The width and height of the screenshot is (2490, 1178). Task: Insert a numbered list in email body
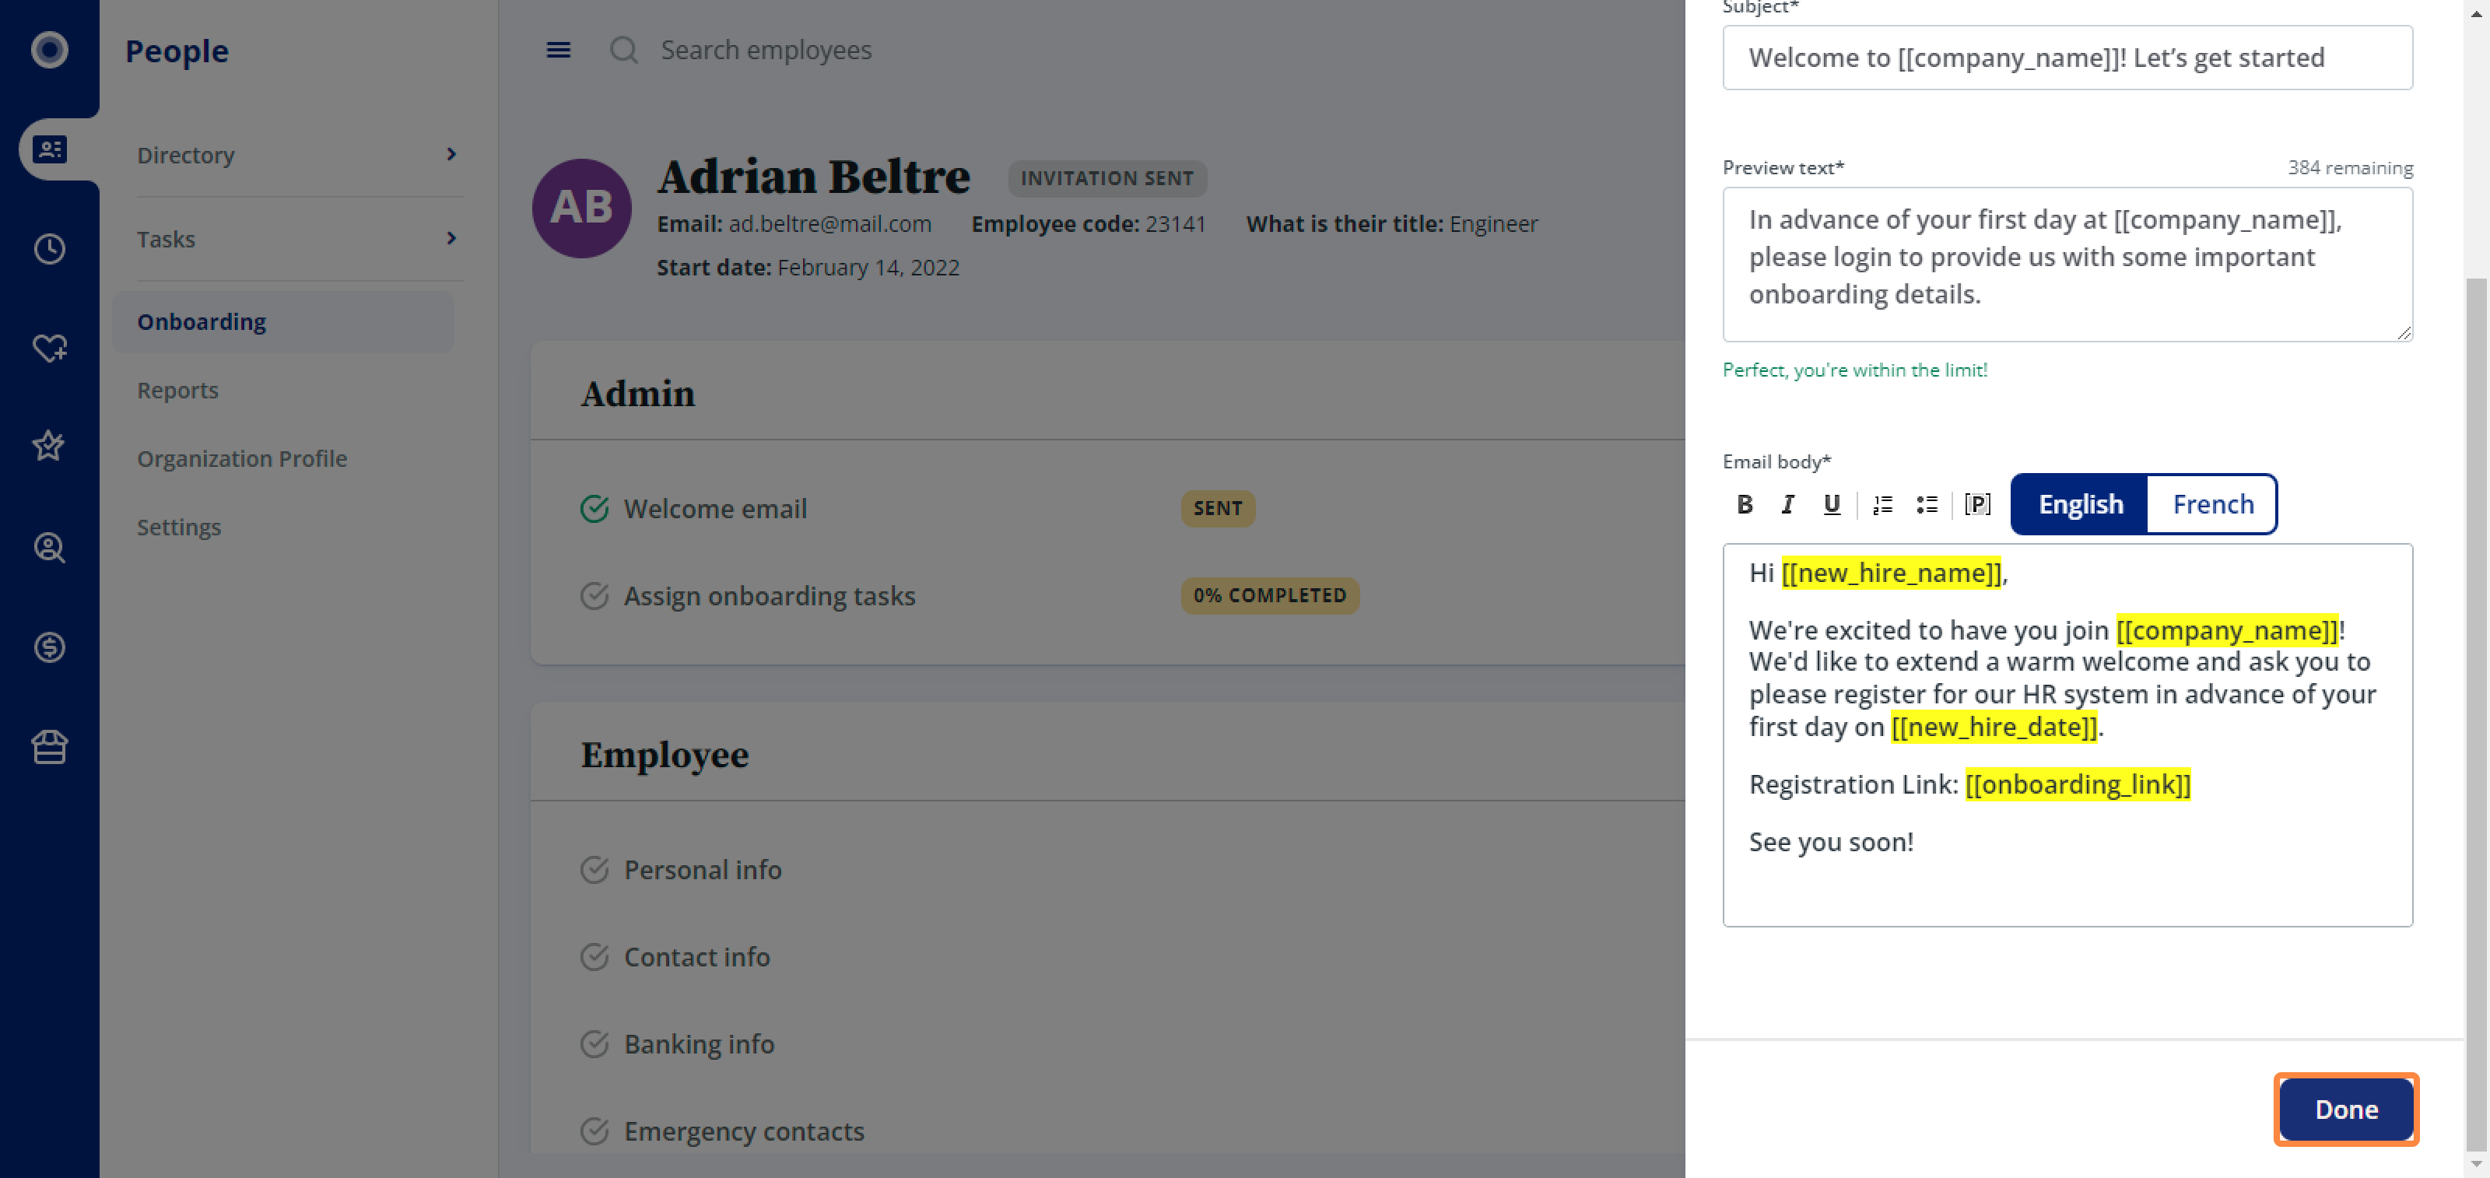[x=1883, y=504]
